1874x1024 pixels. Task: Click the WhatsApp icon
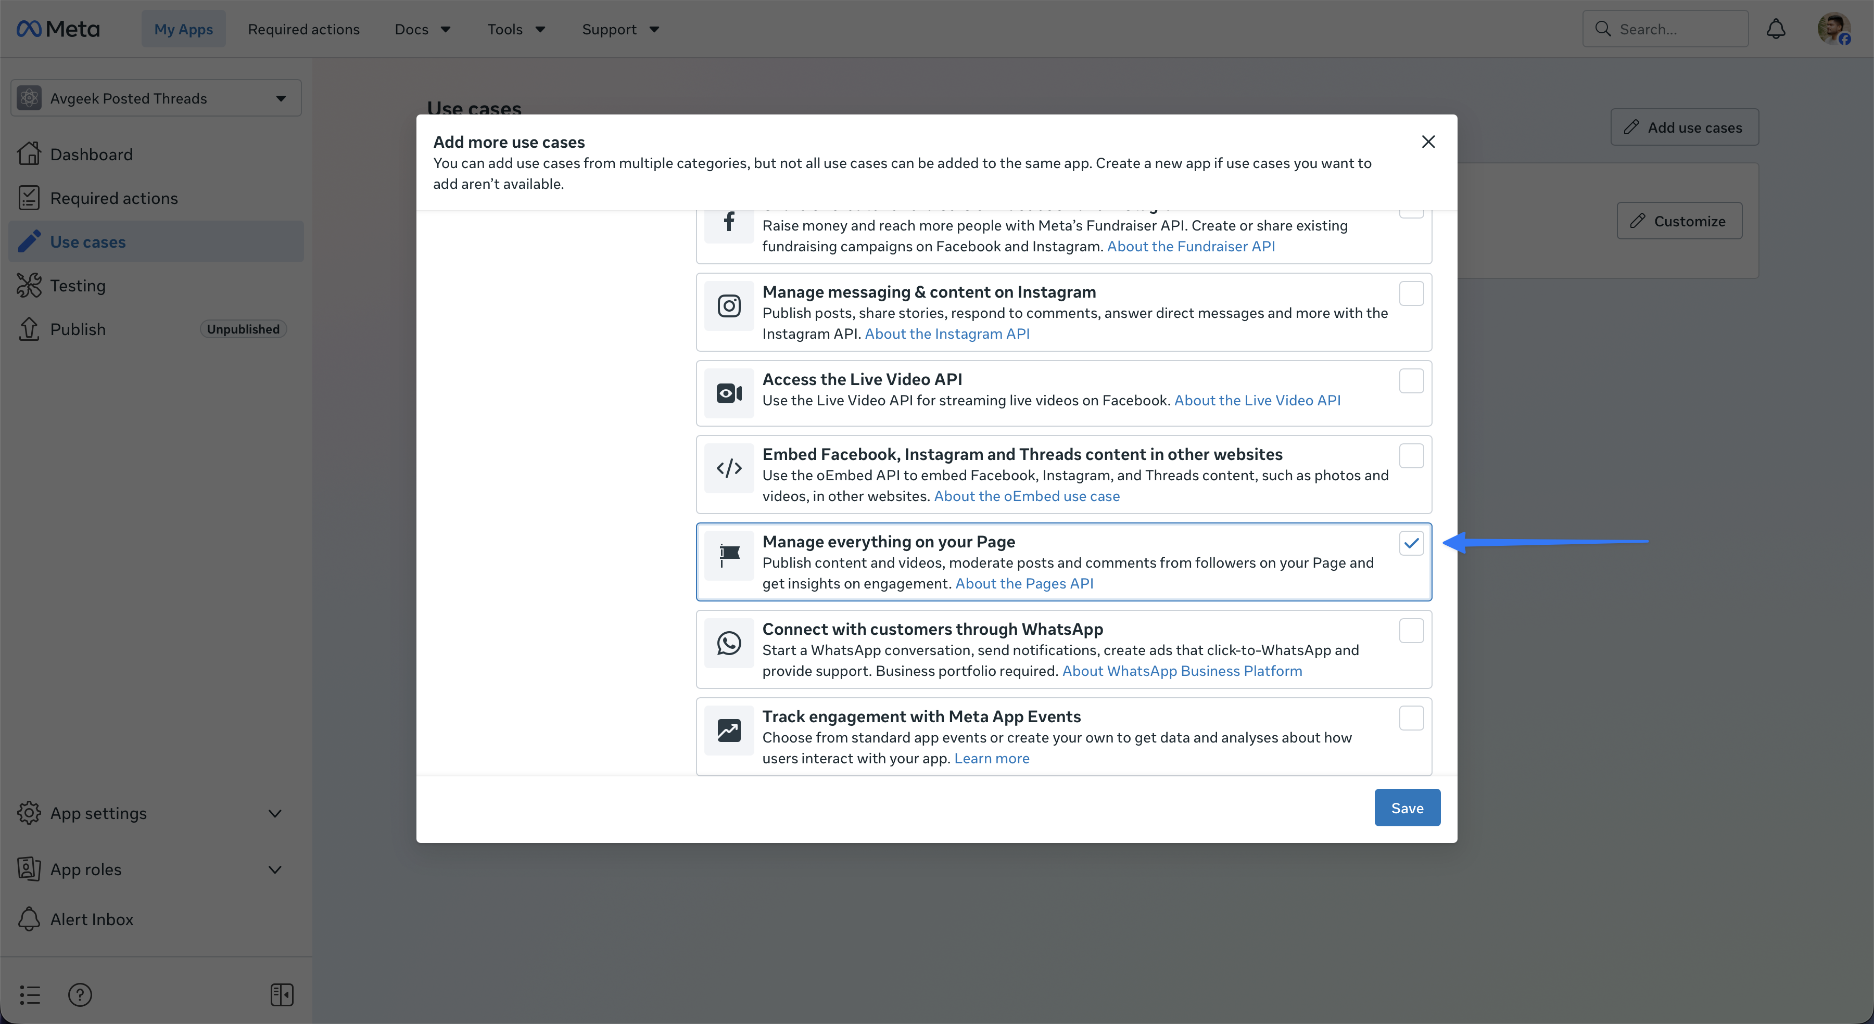pyautogui.click(x=729, y=643)
